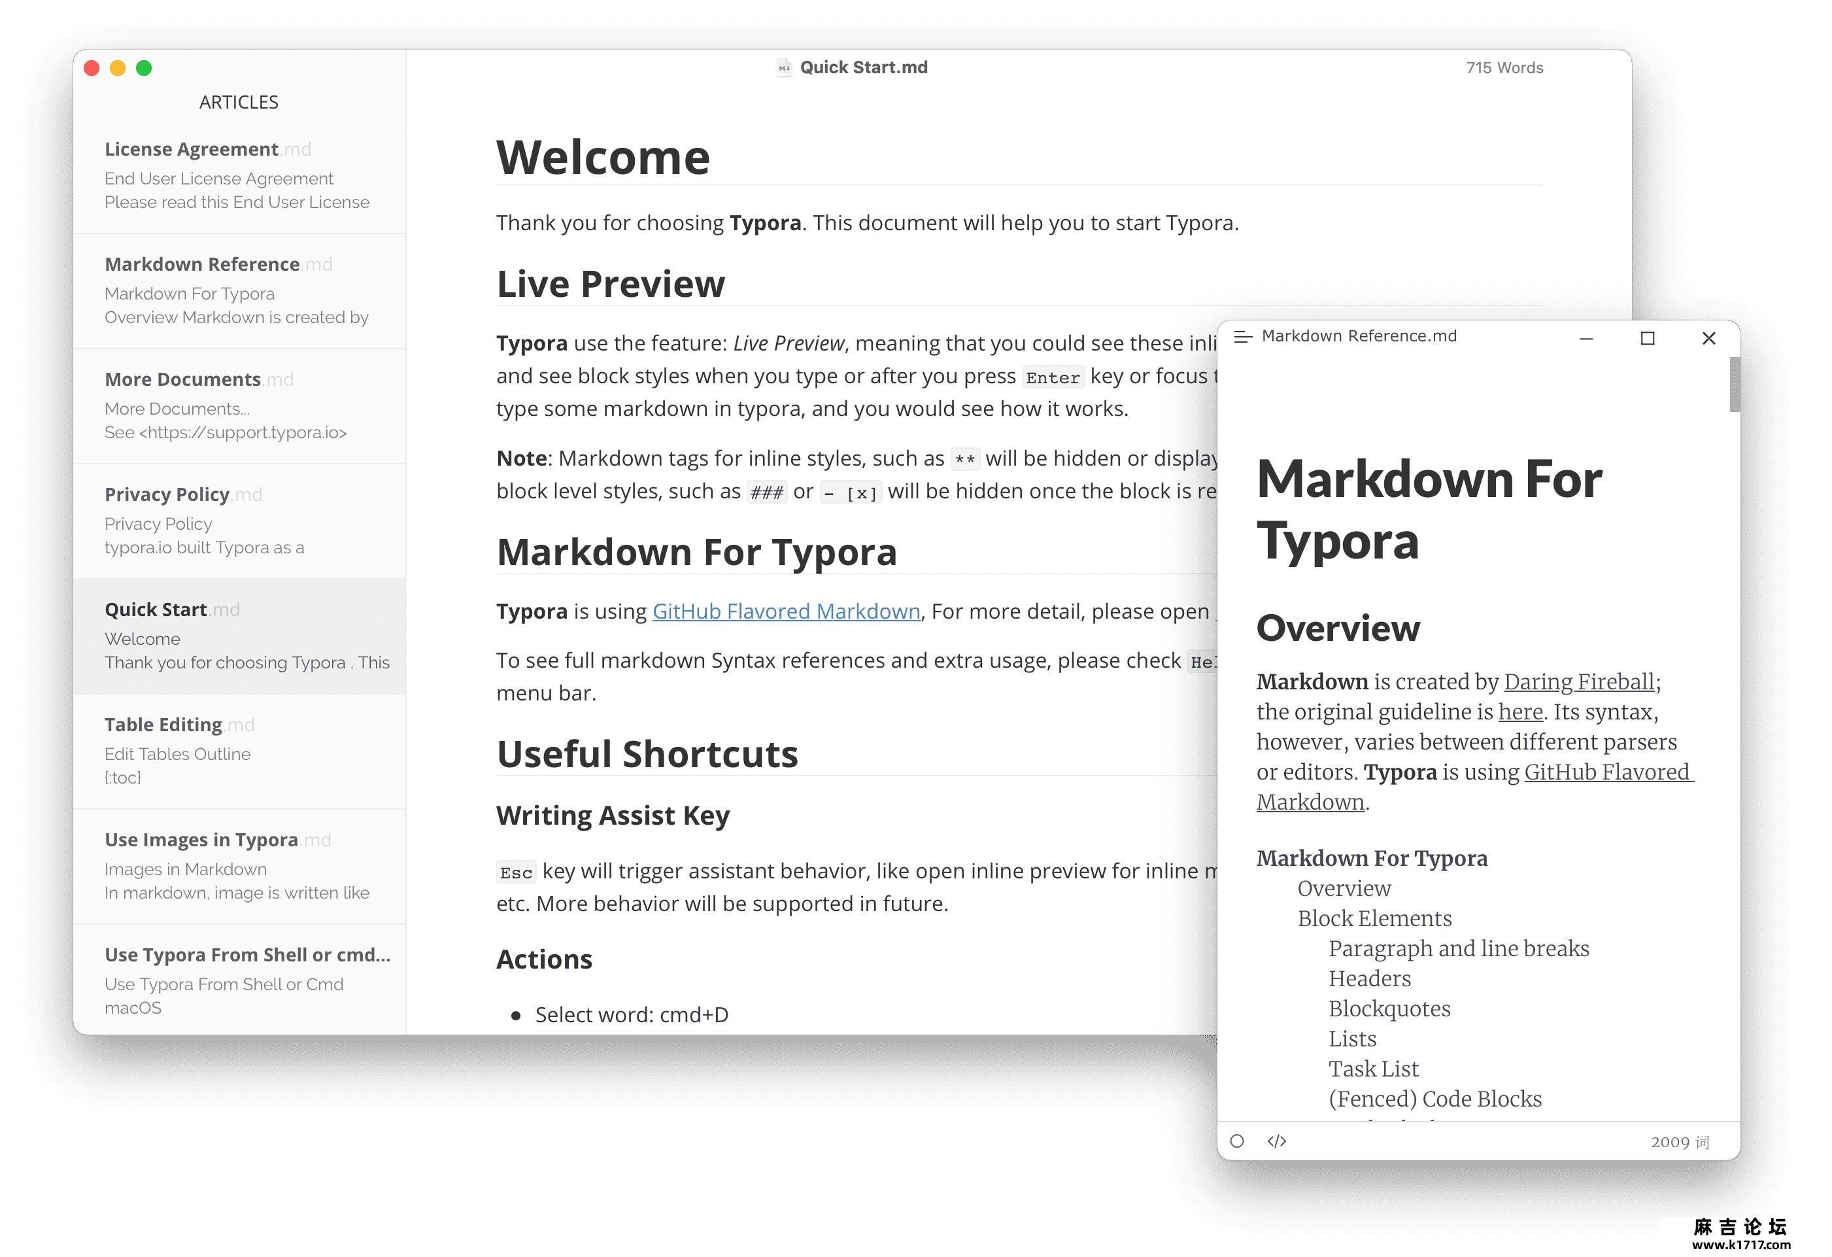Open More Documents.md in articles list
Screen dimensions: 1832x1257
tap(240, 406)
